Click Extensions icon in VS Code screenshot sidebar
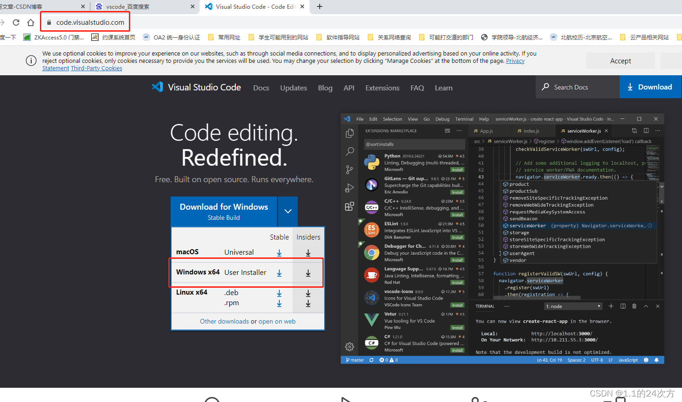Image resolution: width=682 pixels, height=402 pixels. (349, 206)
